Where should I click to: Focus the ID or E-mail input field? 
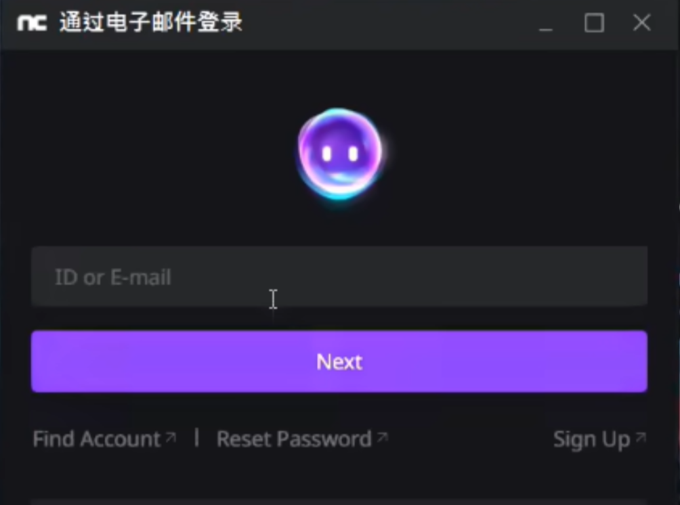(339, 276)
